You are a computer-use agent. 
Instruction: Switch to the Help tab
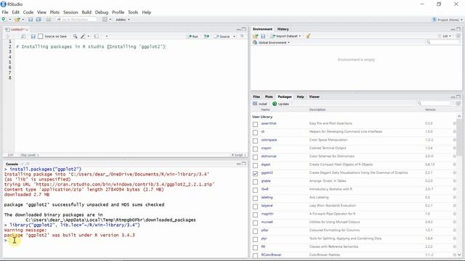tap(300, 96)
